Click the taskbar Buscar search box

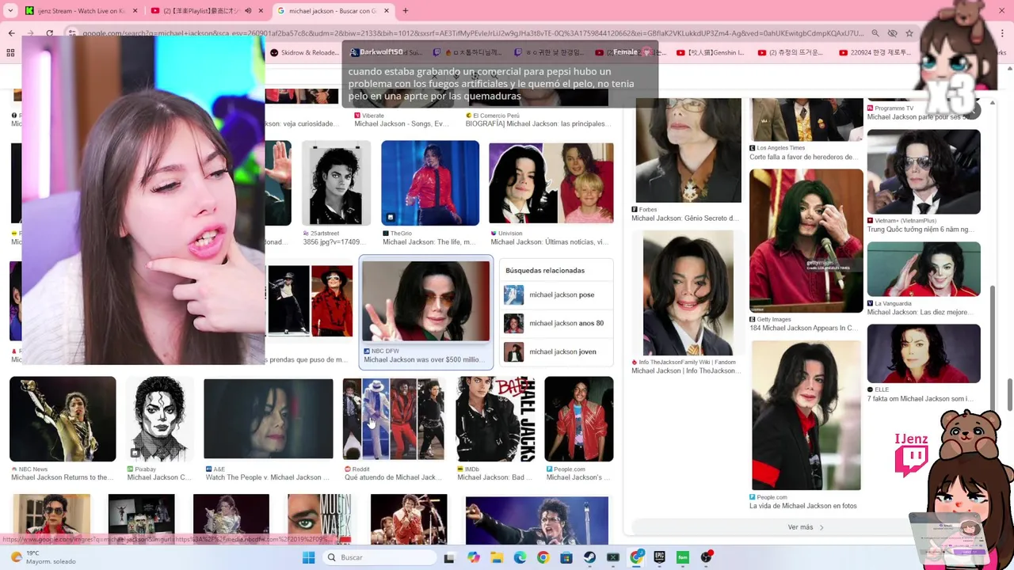[x=379, y=557]
